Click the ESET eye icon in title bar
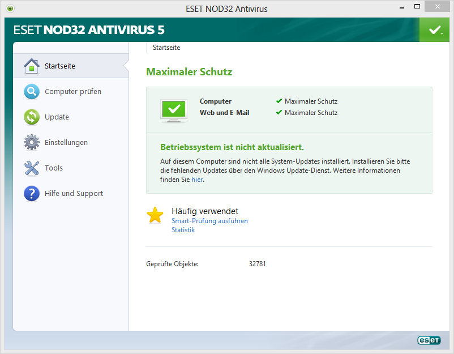454x354 pixels. click(x=10, y=8)
